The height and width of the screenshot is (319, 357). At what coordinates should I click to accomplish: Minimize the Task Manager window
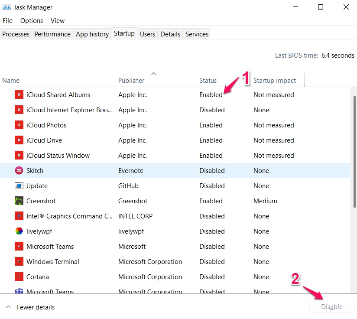[295, 7]
